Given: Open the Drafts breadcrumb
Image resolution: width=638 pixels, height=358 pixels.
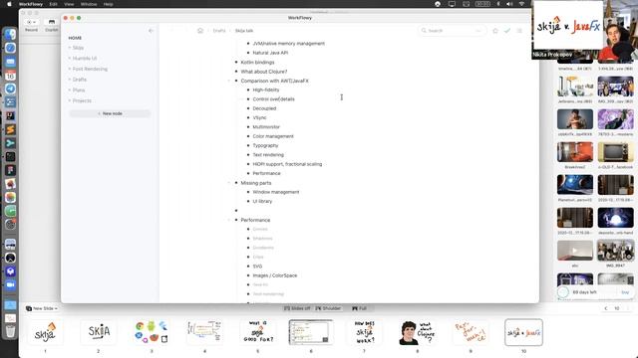Looking at the screenshot, I should [x=219, y=31].
